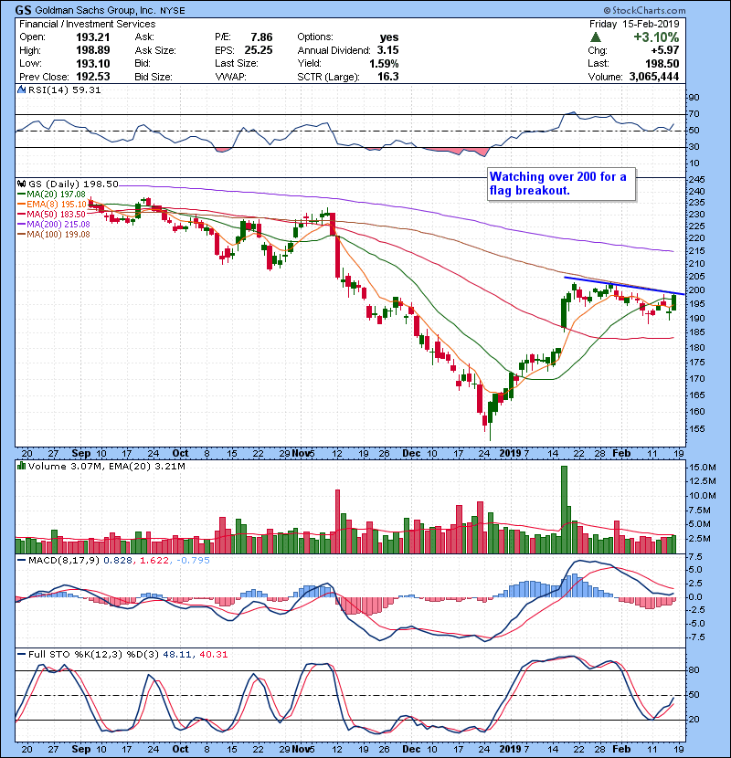Click the candlestick icon beside GS (Daily)
Viewport: 731px width, 758px height.
click(x=21, y=184)
